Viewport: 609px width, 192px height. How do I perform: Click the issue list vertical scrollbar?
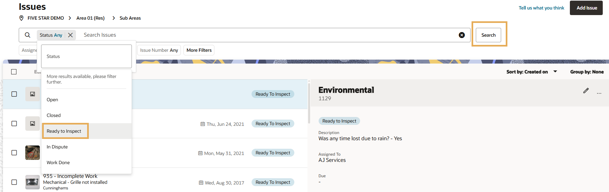coord(309,103)
